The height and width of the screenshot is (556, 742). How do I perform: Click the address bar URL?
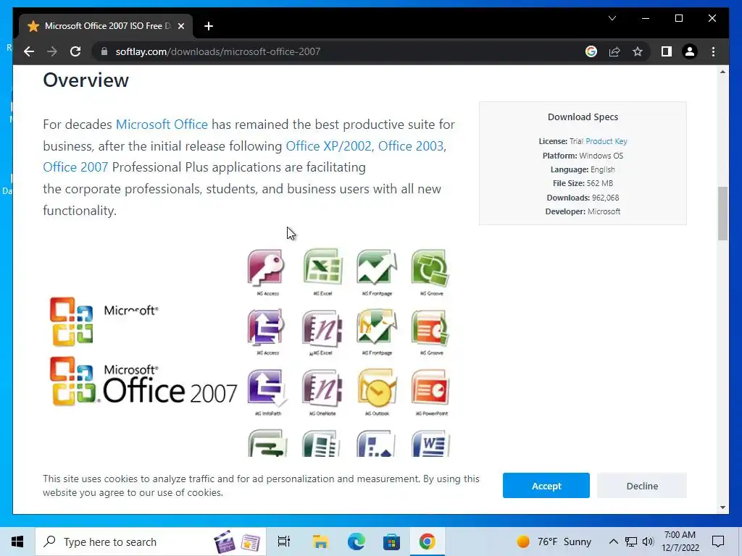click(217, 51)
